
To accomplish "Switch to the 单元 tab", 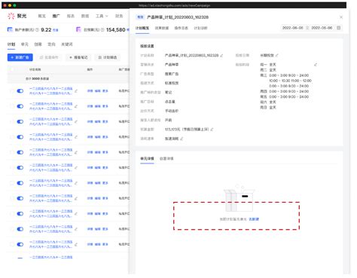I will click(x=25, y=44).
